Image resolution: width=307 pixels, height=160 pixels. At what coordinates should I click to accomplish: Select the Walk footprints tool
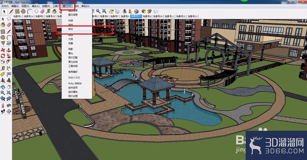tap(3, 111)
